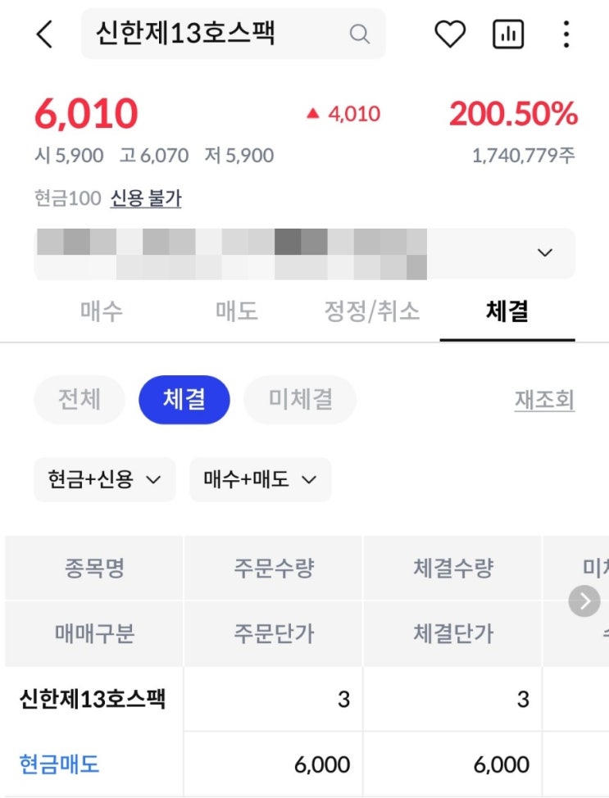
Task: Click the table's scroll-right arrow button
Action: coord(584,601)
